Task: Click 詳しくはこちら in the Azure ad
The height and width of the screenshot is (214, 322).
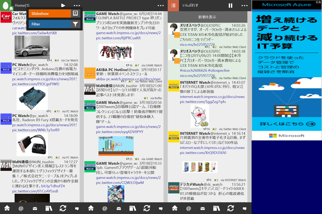Action: coord(287,124)
